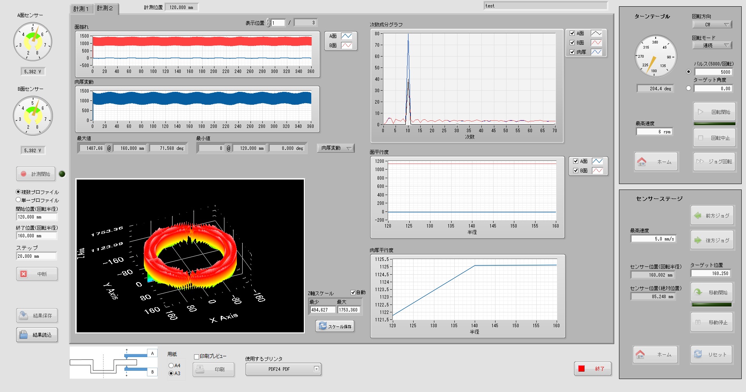Screen dimensions: 746x392
Task: Select the パルス radio button
Action: point(689,72)
